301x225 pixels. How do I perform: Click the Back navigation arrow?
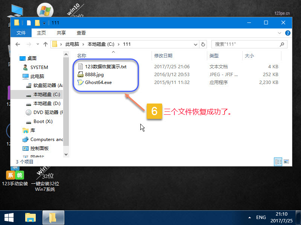click(x=18, y=44)
